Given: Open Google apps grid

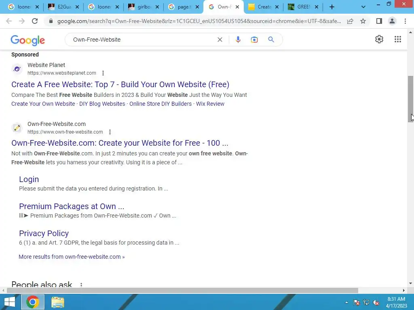Looking at the screenshot, I should click(x=398, y=39).
